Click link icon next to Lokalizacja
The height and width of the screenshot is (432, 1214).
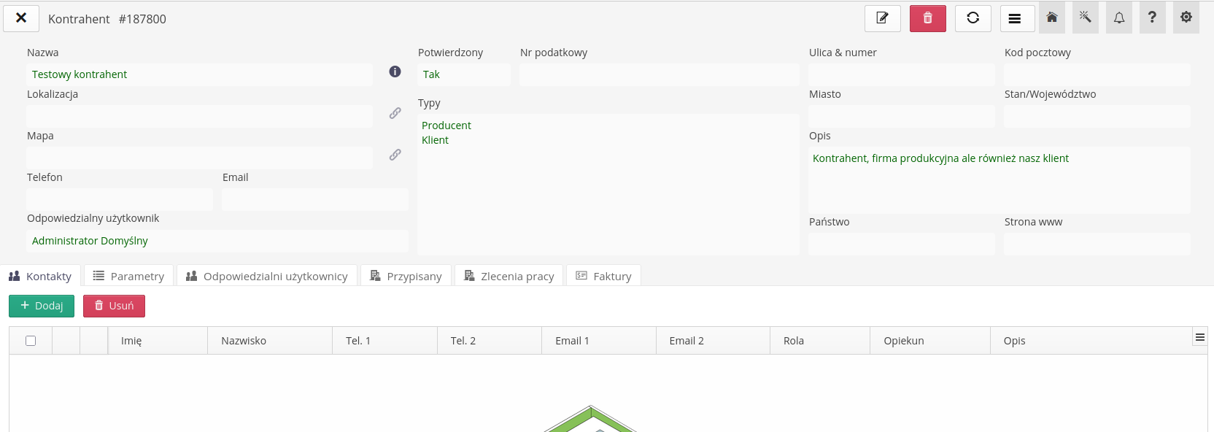(x=395, y=113)
